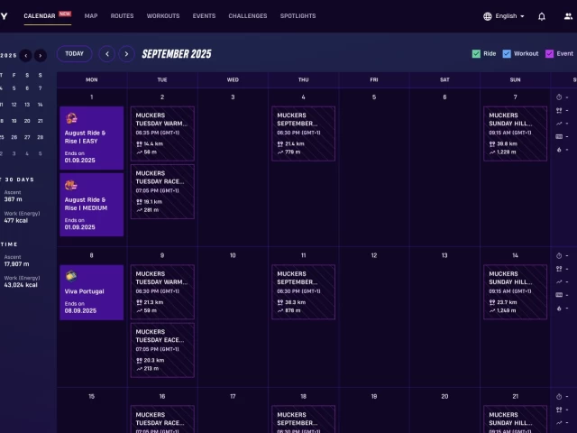Select day 14 in the mini calendar
Image resolution: width=577 pixels, height=433 pixels.
(x=40, y=105)
